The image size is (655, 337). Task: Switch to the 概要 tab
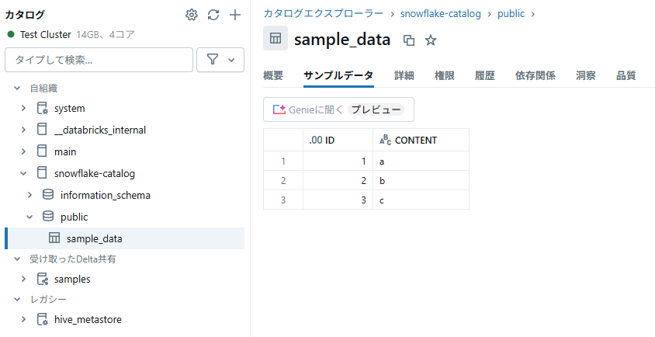[273, 75]
